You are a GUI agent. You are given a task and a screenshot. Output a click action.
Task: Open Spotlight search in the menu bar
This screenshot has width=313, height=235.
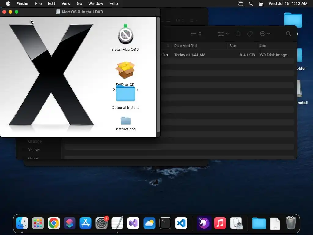[x=251, y=4]
